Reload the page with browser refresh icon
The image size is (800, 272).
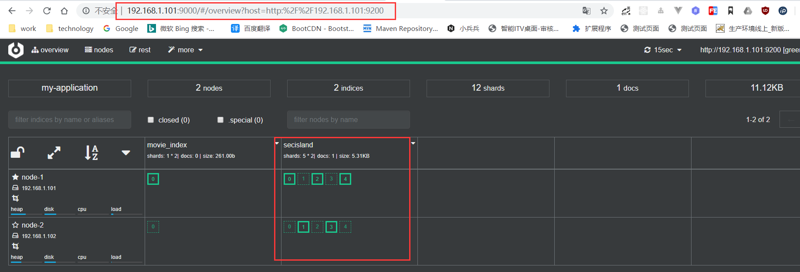tap(47, 11)
